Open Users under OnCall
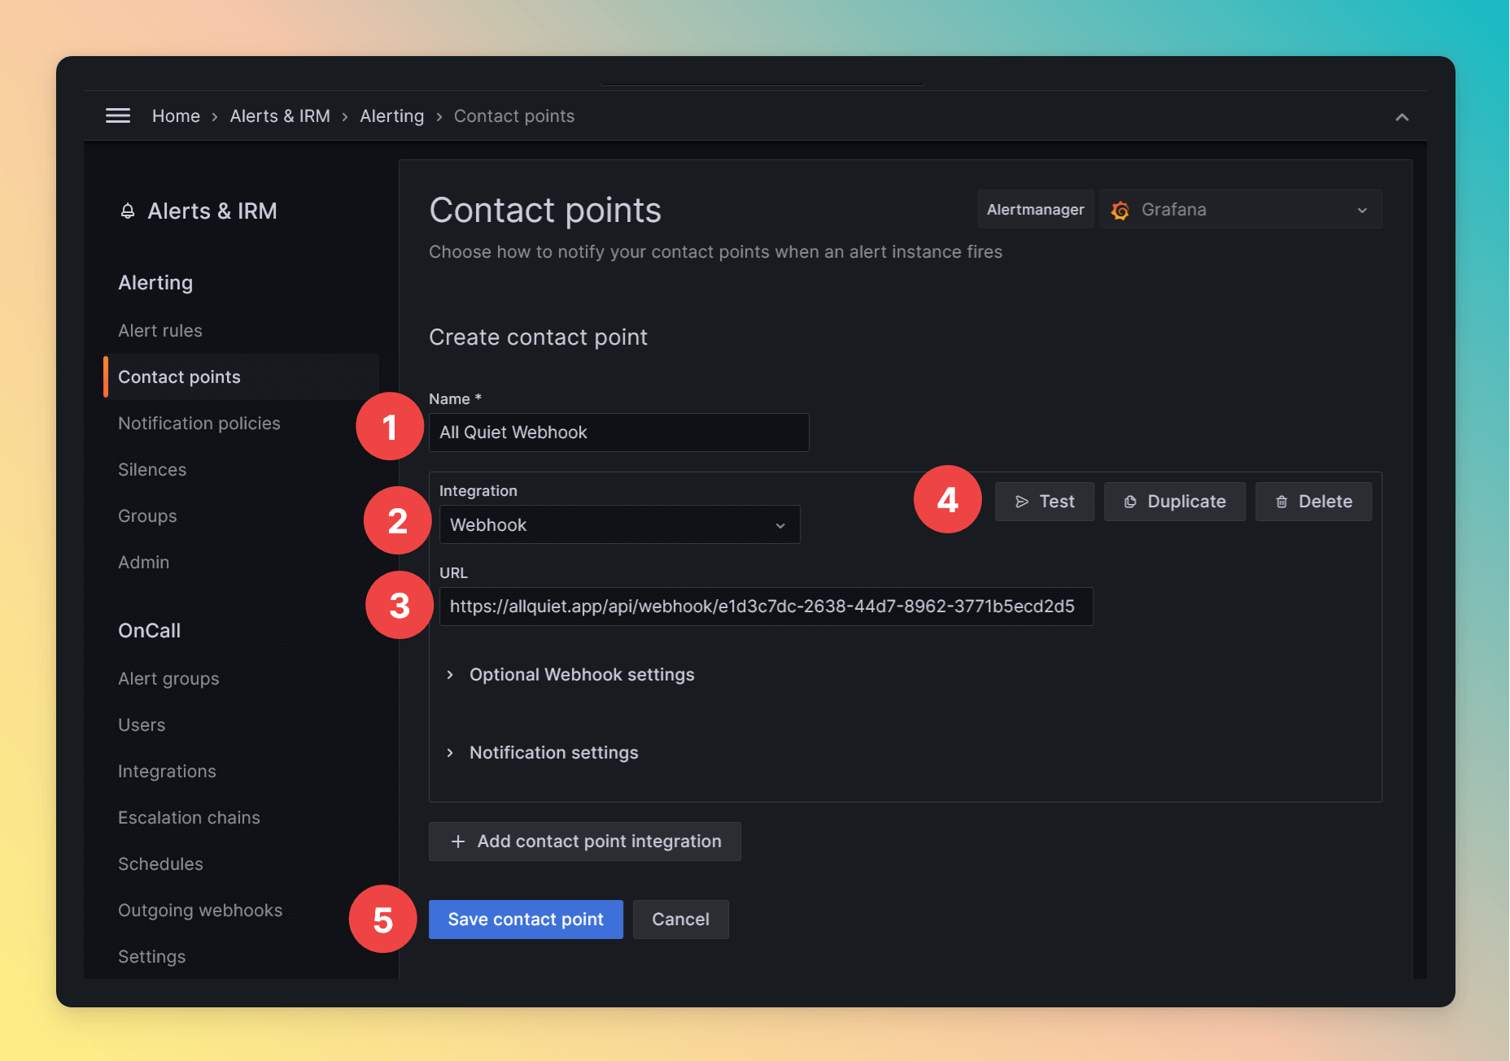The image size is (1510, 1061). pos(142,725)
